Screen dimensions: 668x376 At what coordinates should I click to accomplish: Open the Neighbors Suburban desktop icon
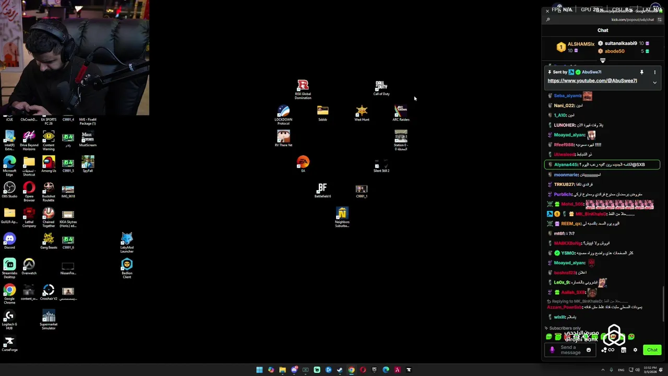(x=342, y=217)
